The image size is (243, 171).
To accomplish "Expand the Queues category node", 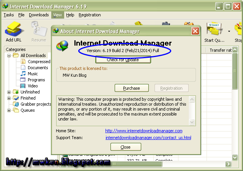I will click(x=9, y=110).
